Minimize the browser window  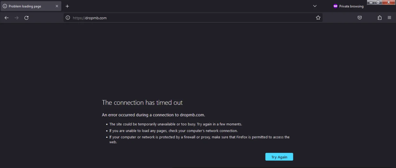tap(371, 2)
